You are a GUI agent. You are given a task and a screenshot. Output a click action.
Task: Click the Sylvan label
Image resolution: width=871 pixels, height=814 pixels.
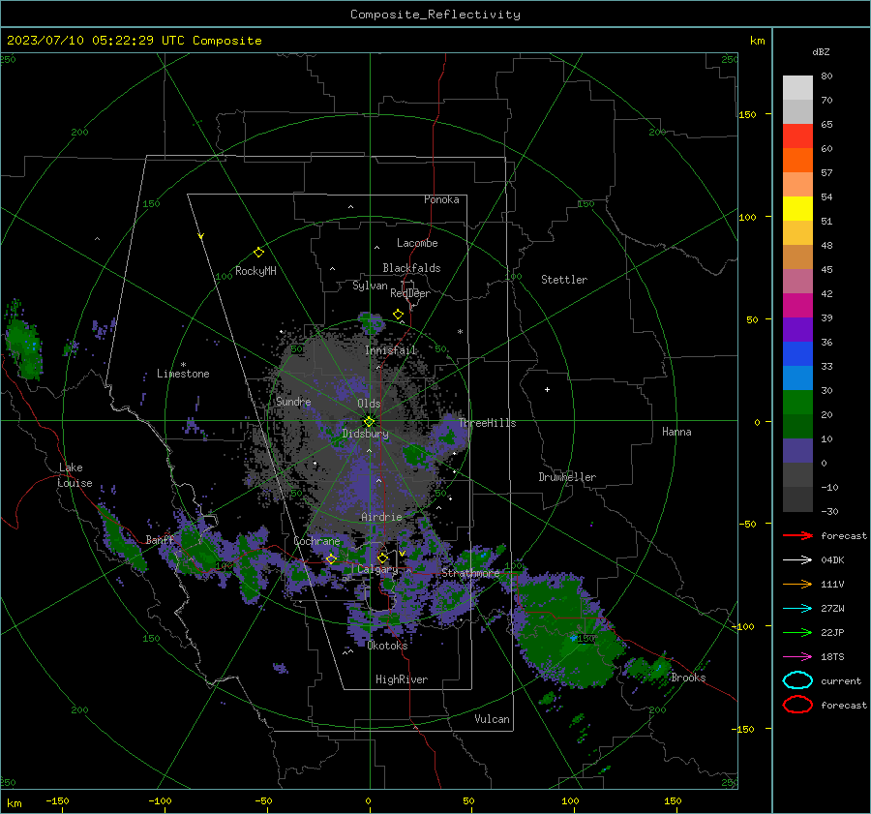(x=370, y=286)
